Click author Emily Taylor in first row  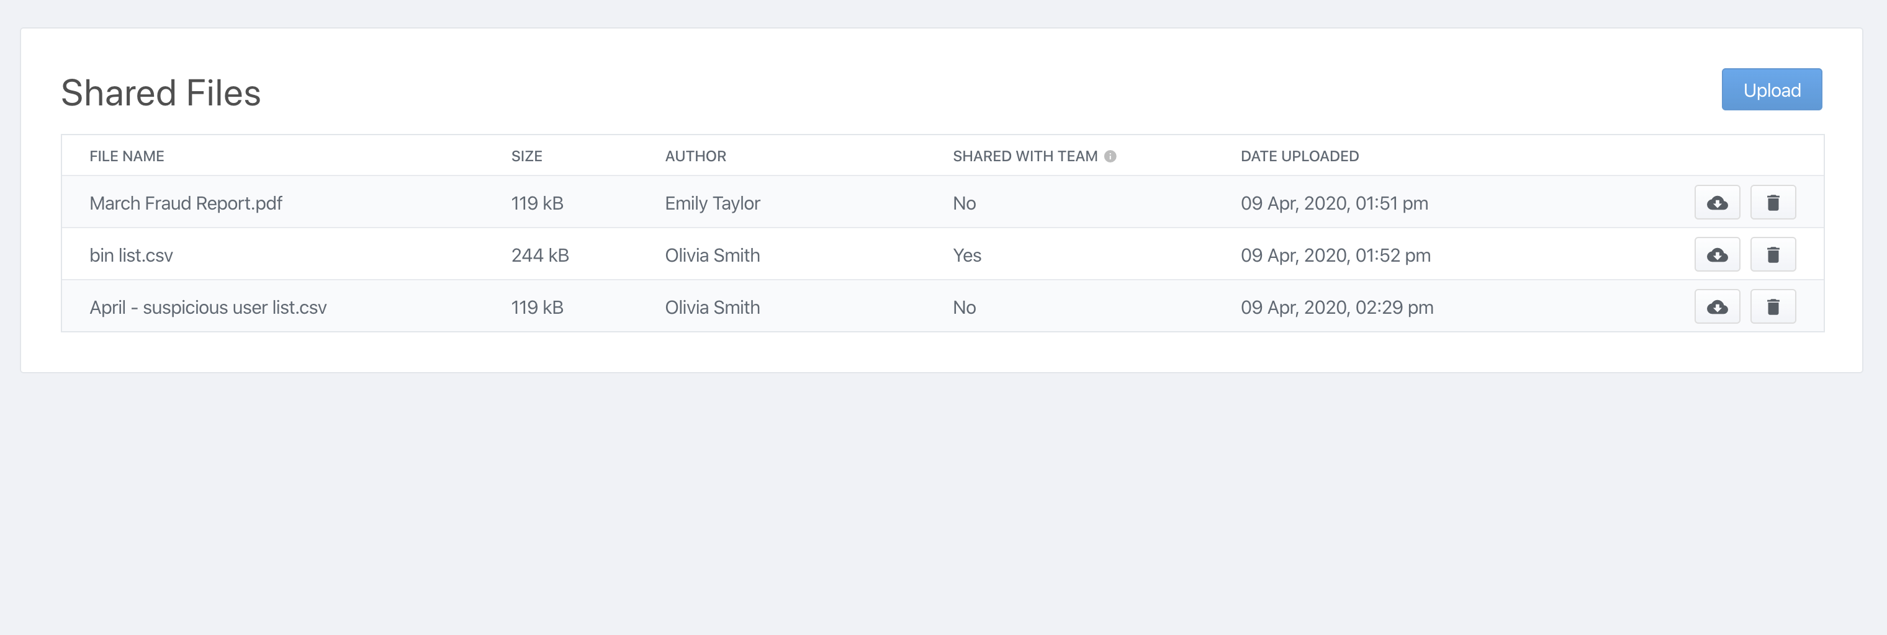pos(712,203)
